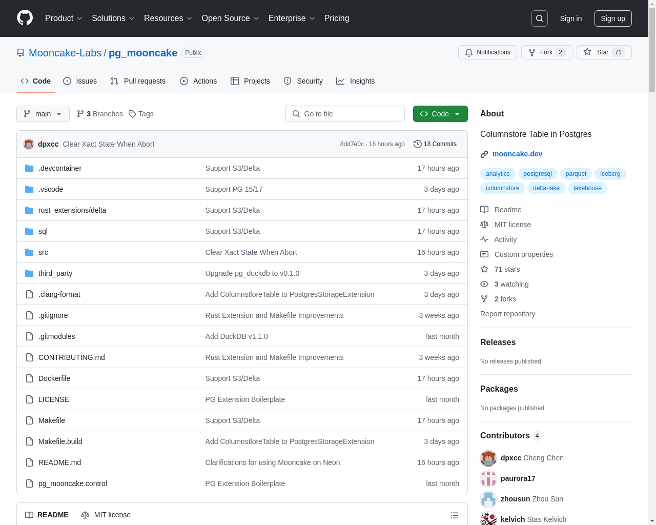656x525 pixels.
Task: Click the folder icon next to .devcontainer
Action: click(x=29, y=168)
